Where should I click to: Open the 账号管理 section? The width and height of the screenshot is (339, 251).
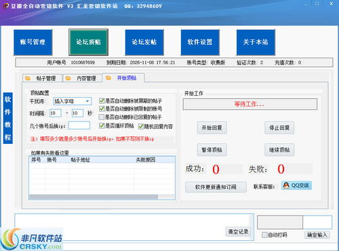pos(33,42)
